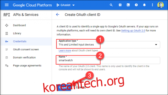
Task: Click the APIs & Services heading
Action: click(x=26, y=15)
